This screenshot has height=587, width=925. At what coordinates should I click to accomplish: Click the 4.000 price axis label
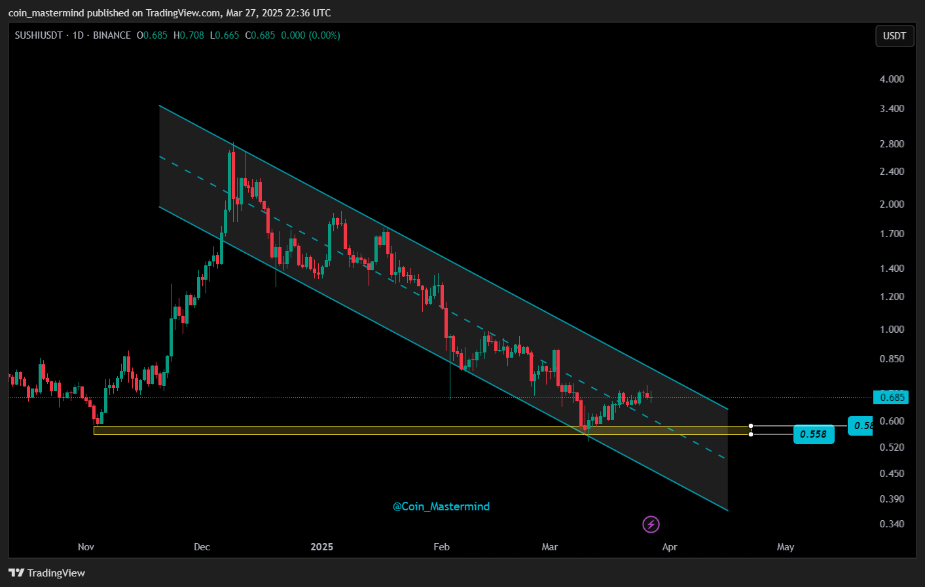pyautogui.click(x=892, y=79)
